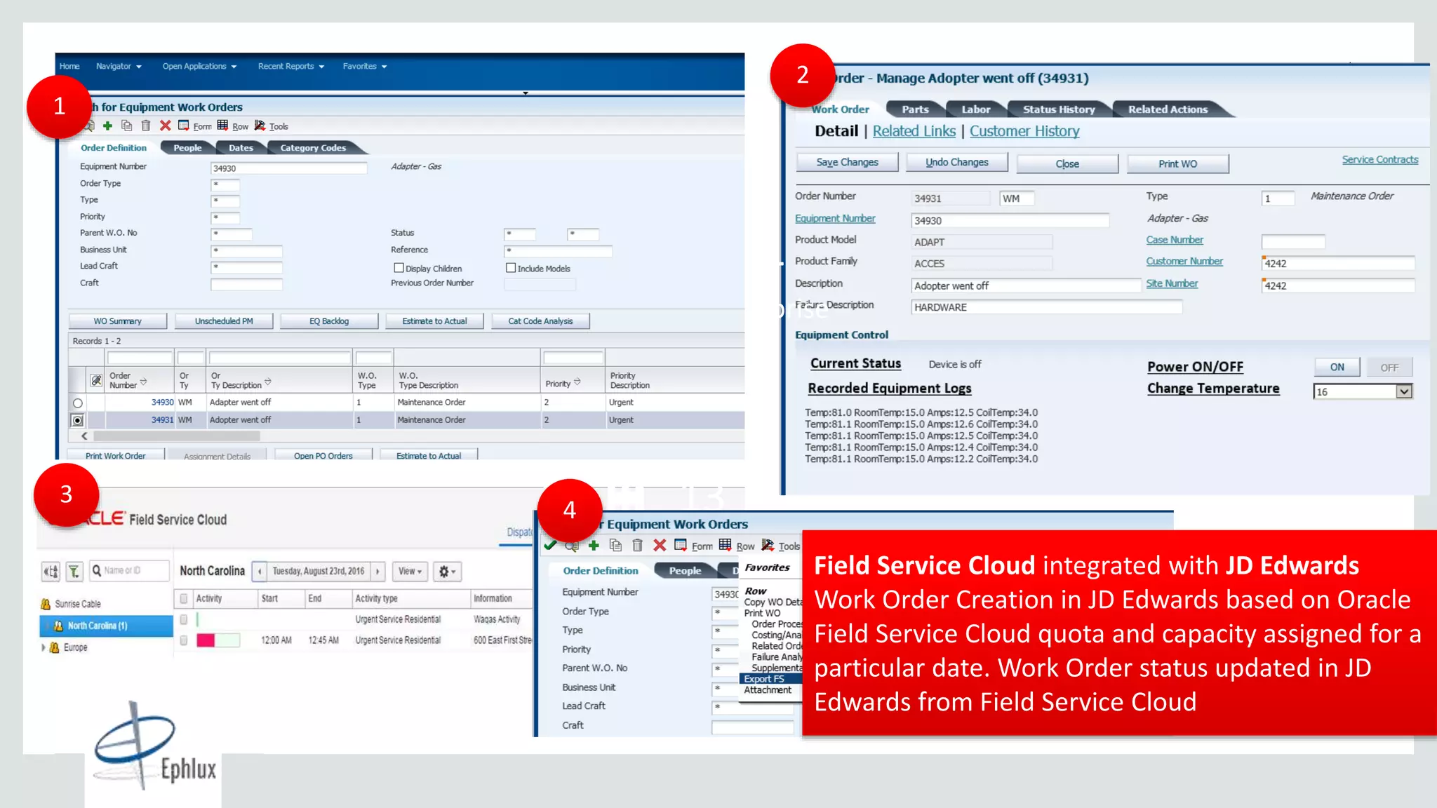
Task: Open Form icon in panel 4 toolbar
Action: point(681,545)
